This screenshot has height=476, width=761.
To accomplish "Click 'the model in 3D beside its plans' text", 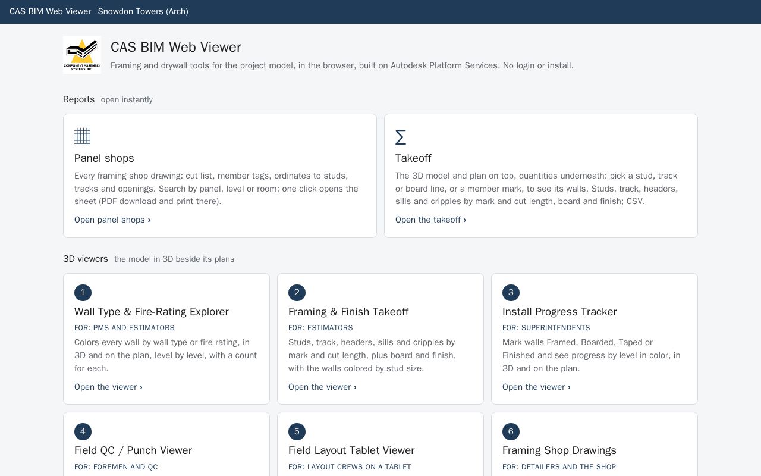I will 174,259.
